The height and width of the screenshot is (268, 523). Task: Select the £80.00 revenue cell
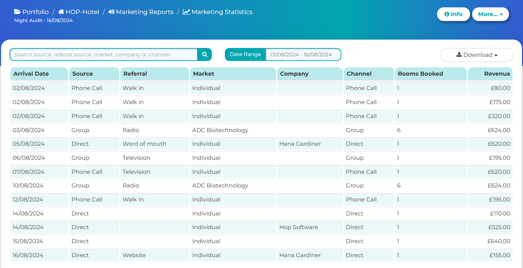[x=490, y=88]
